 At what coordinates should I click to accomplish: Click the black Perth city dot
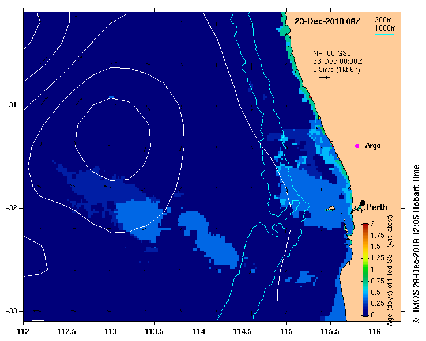coord(363,203)
